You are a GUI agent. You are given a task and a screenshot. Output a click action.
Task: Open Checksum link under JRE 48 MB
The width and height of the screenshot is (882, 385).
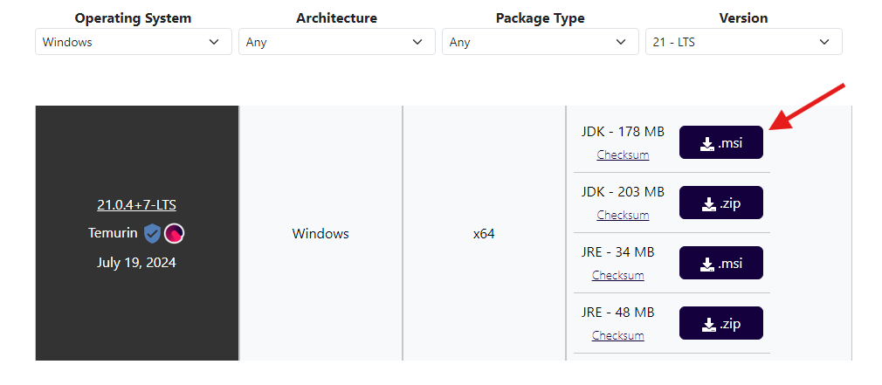click(x=617, y=335)
